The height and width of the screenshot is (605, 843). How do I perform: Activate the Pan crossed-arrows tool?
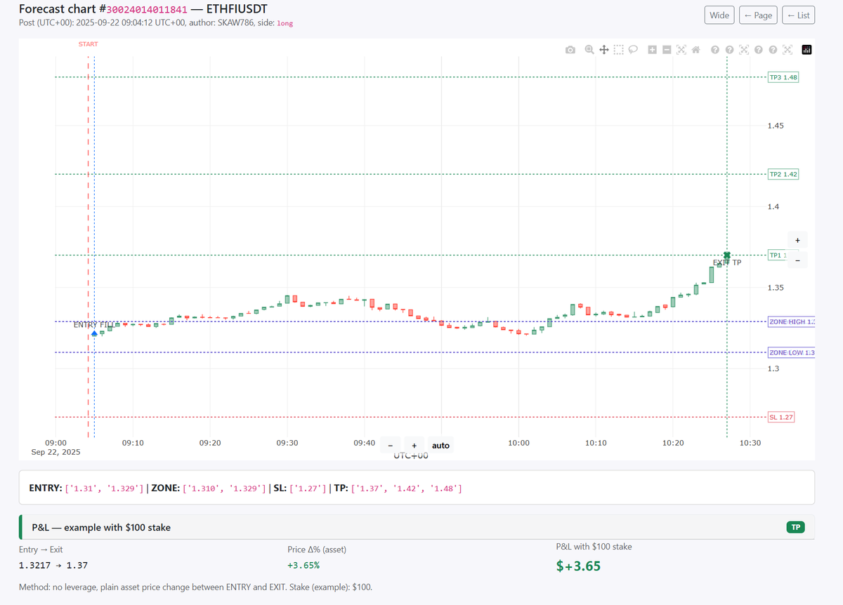pyautogui.click(x=604, y=50)
